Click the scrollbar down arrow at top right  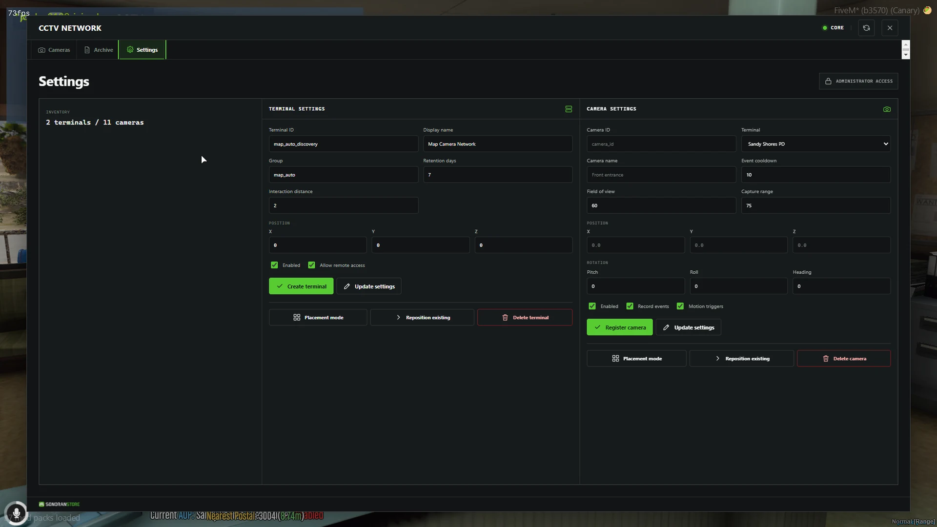906,55
